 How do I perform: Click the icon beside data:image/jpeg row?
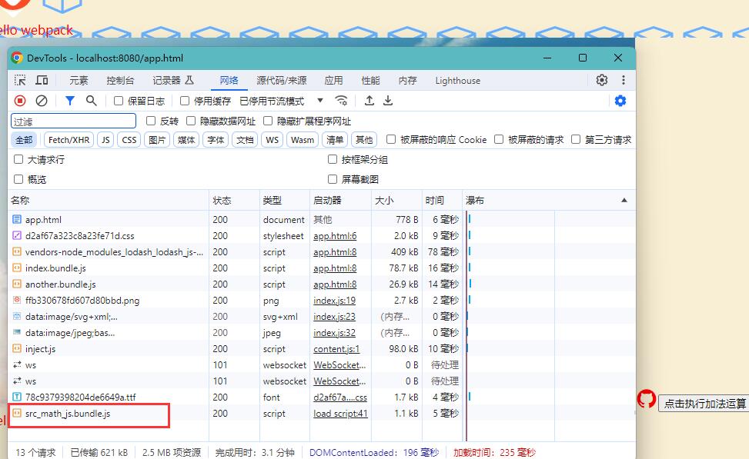tap(17, 333)
